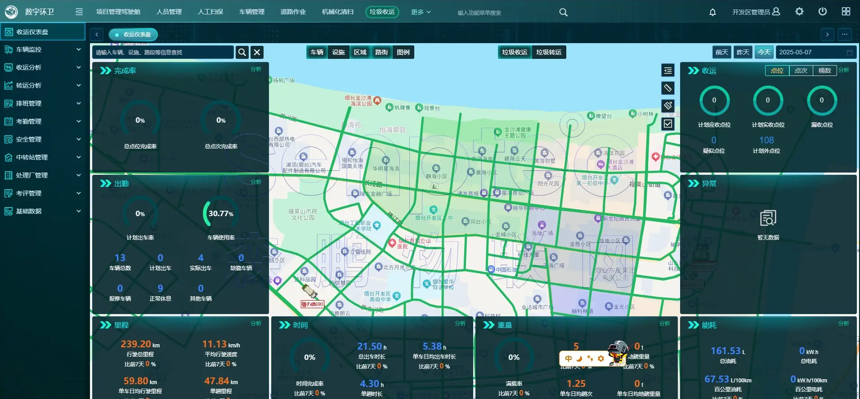Switch collection panel to 点次 mode
Image resolution: width=860 pixels, height=399 pixels.
pos(801,71)
